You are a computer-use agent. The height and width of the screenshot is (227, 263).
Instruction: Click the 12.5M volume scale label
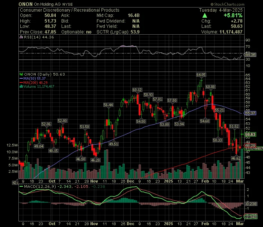point(12,145)
